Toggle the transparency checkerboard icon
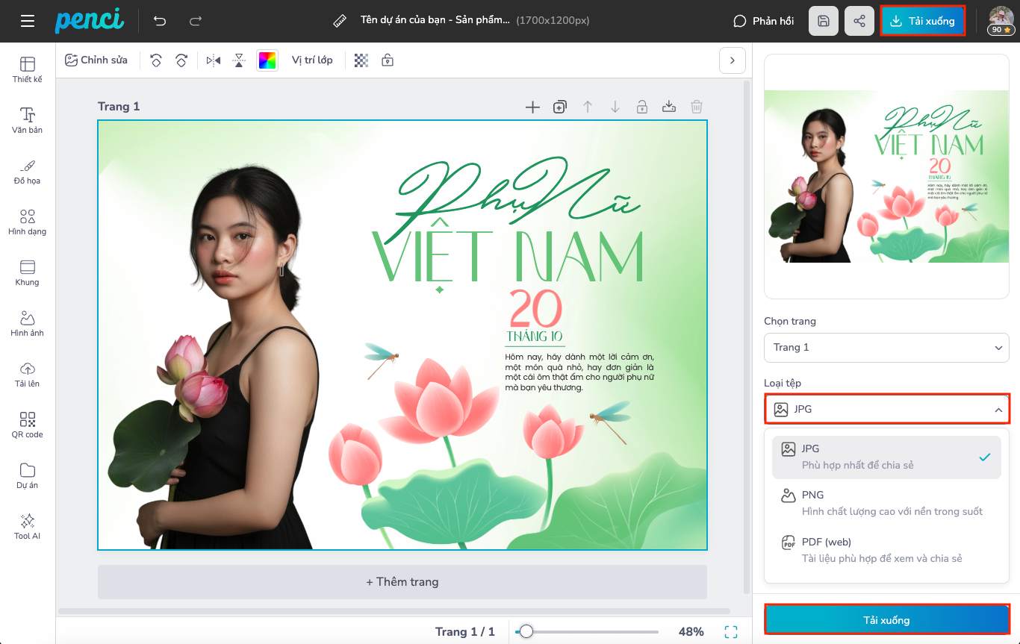This screenshot has width=1020, height=644. 361,60
